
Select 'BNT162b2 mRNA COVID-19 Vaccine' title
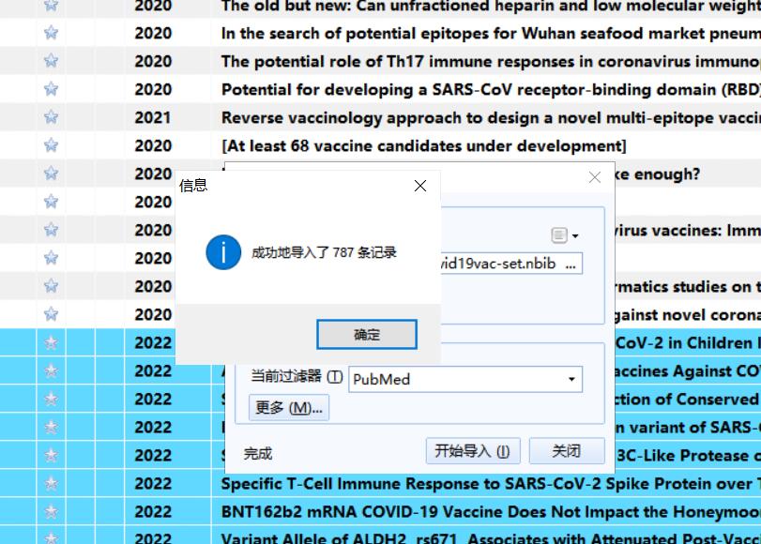point(491,511)
